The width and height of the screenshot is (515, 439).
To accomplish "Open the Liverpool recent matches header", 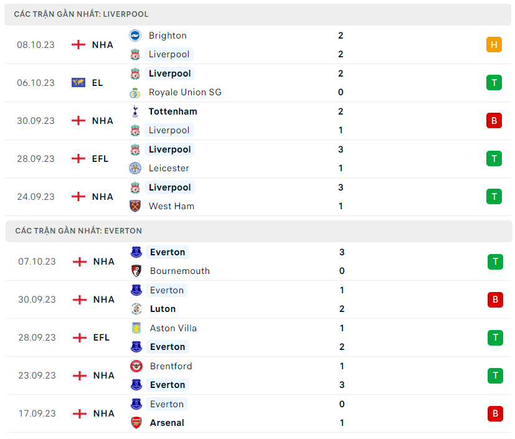I will (81, 14).
